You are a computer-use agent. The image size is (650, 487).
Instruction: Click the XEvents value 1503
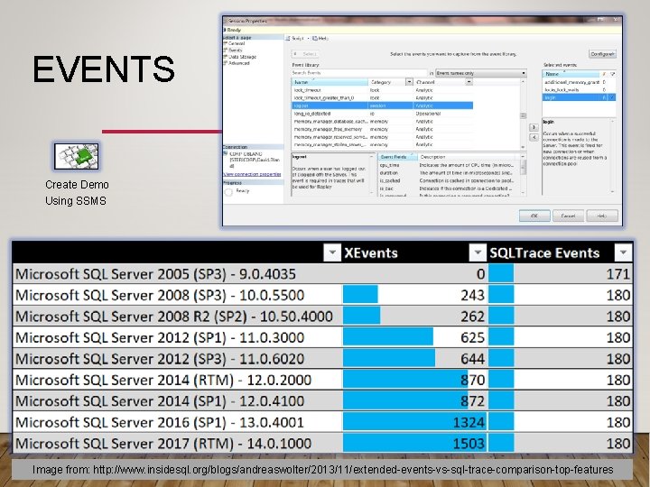pos(469,444)
